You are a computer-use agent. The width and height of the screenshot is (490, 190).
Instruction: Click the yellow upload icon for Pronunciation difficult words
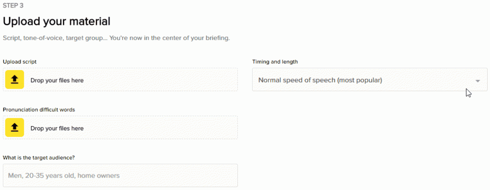[x=15, y=127]
